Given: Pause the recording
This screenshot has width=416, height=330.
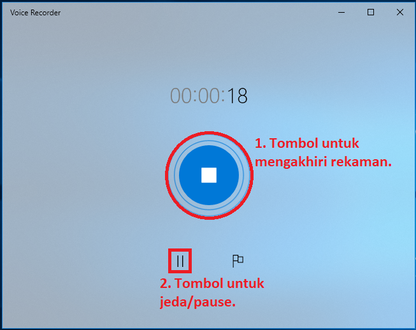Looking at the screenshot, I should [x=180, y=261].
